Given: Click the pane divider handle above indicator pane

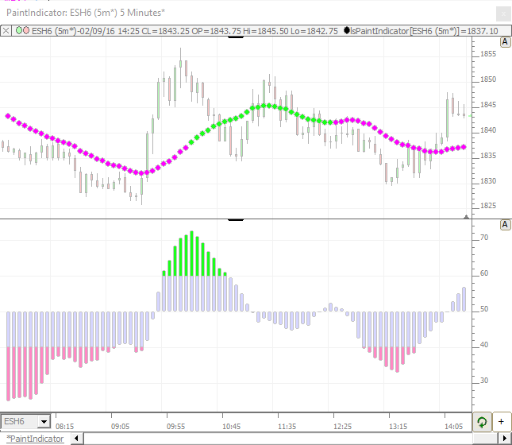Looking at the screenshot, I should coord(236,219).
